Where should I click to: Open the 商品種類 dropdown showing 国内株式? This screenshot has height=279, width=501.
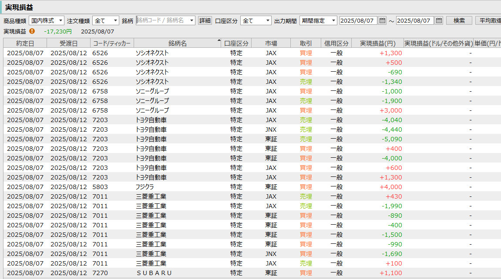coord(47,21)
